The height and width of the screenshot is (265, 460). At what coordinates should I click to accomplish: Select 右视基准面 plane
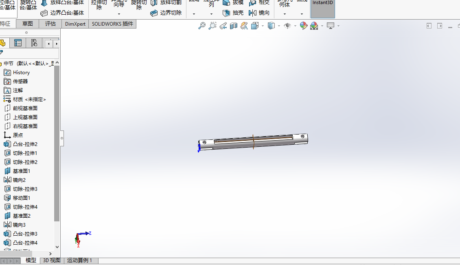pyautogui.click(x=21, y=126)
